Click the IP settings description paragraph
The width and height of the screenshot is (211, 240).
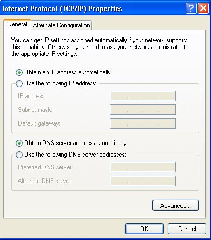[101, 47]
